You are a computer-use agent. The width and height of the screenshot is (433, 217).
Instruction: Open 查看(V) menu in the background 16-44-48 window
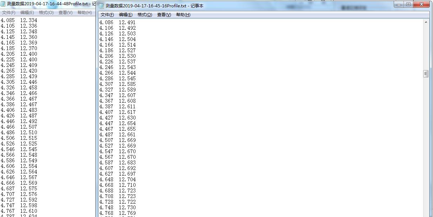[x=65, y=13]
